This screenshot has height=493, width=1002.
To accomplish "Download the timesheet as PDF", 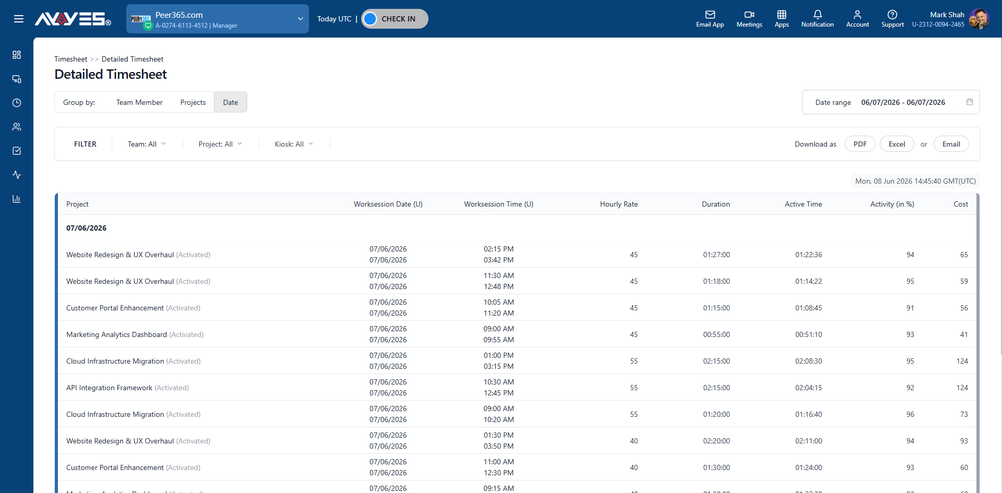I will pos(860,144).
